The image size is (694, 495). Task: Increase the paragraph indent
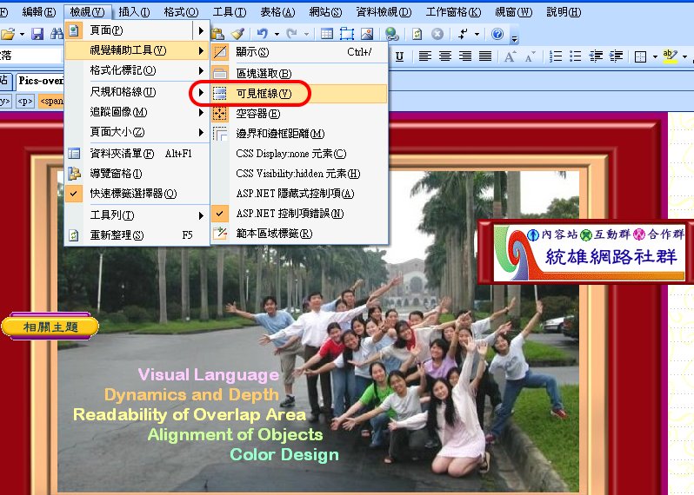[616, 56]
